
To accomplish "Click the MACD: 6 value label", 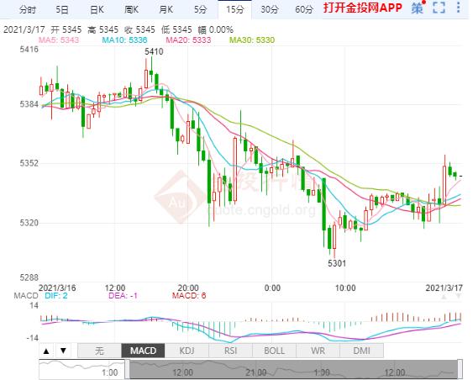I will [189, 295].
